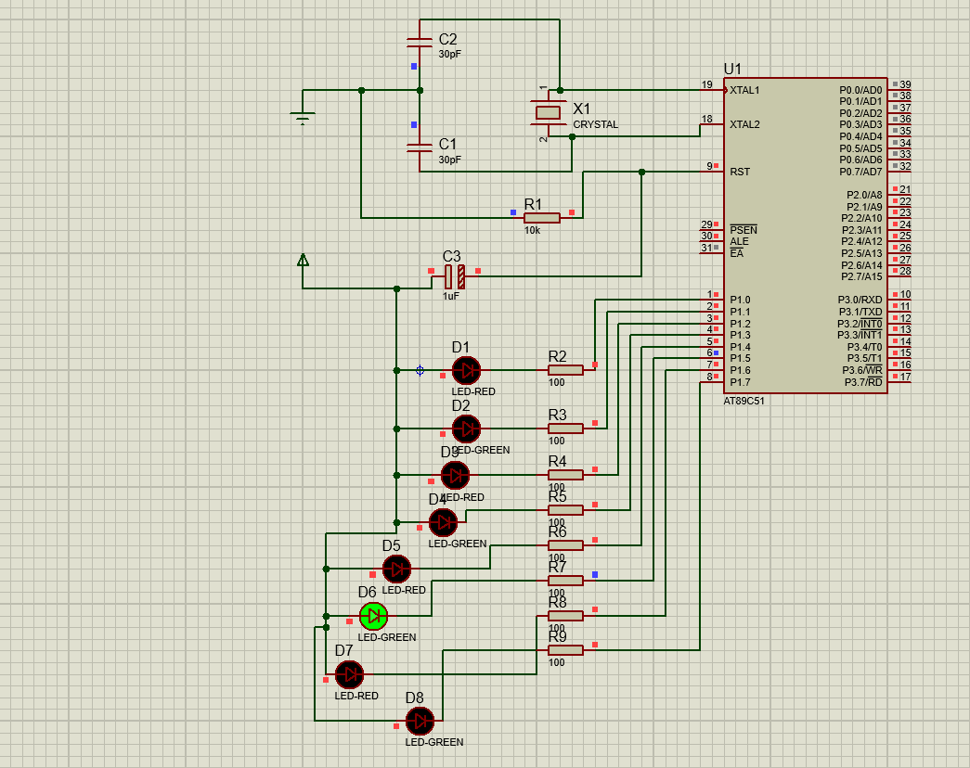Click pin number 19 at XTAL1
970x768 pixels.
pos(707,84)
